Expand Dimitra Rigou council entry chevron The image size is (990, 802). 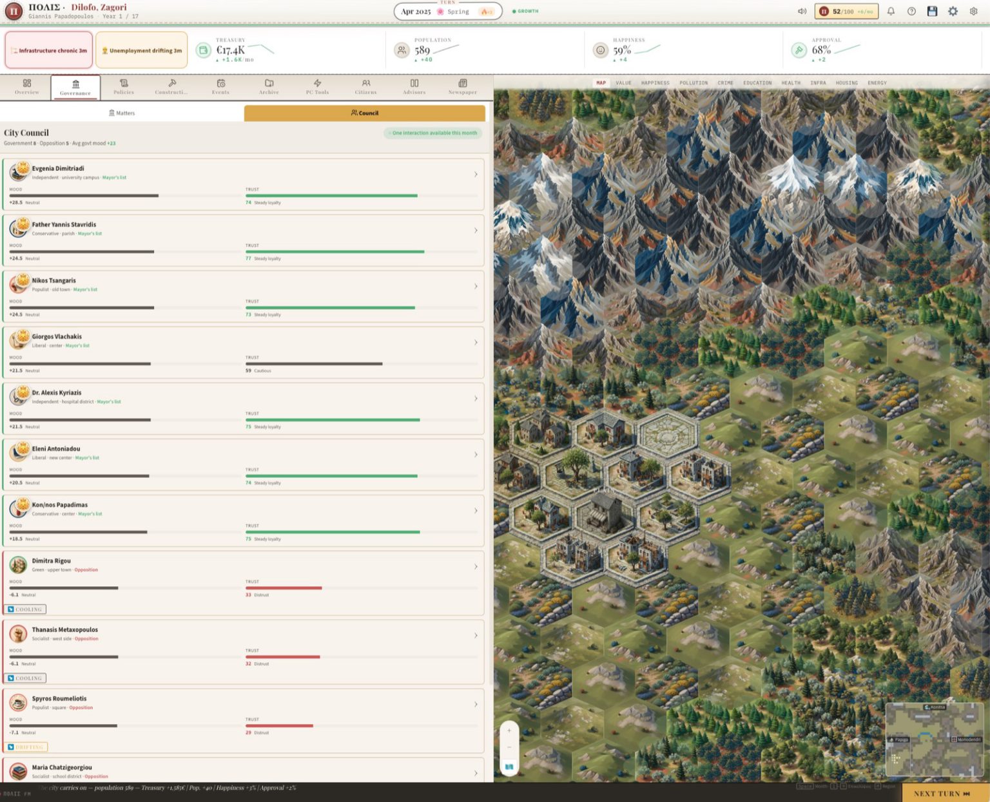[x=476, y=567]
